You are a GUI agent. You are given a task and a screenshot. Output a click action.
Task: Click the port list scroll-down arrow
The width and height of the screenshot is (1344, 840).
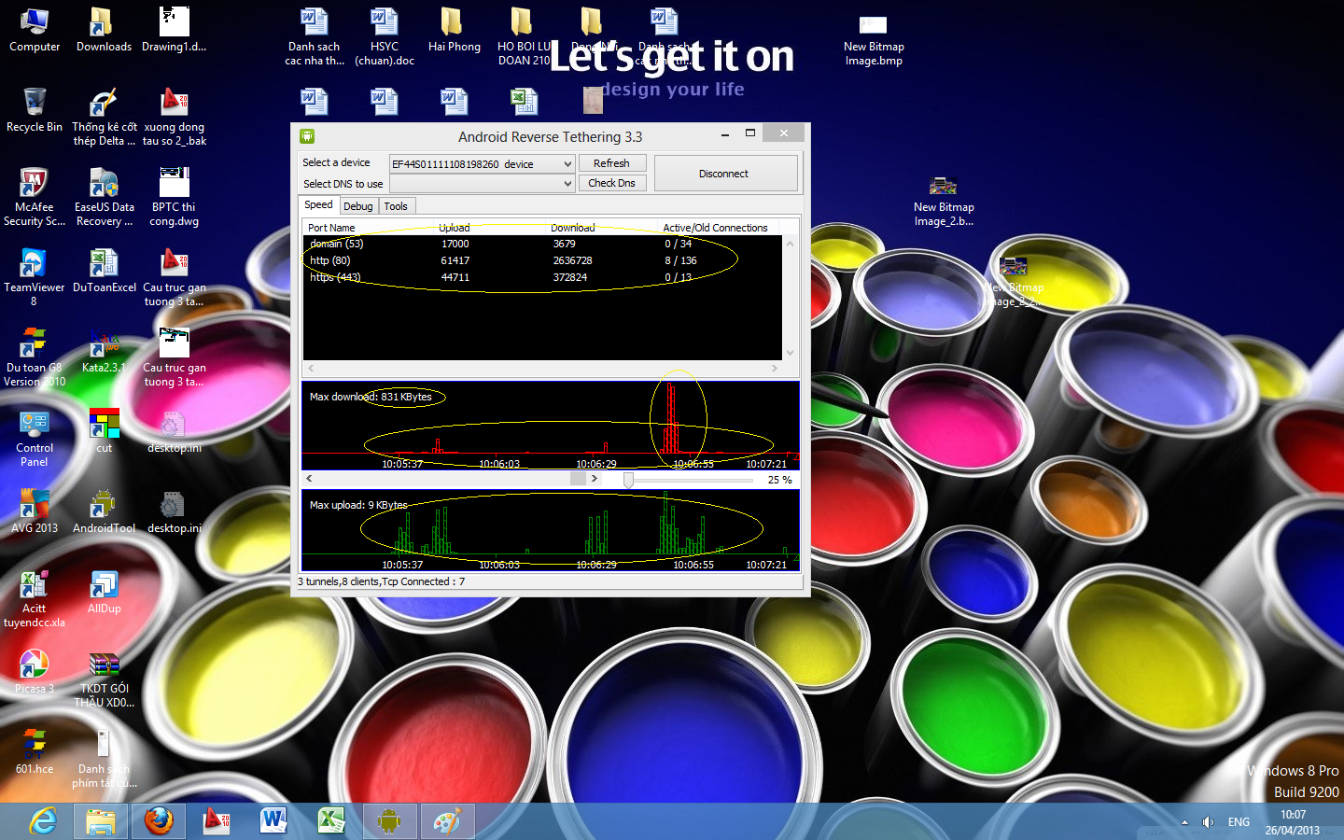[x=790, y=353]
